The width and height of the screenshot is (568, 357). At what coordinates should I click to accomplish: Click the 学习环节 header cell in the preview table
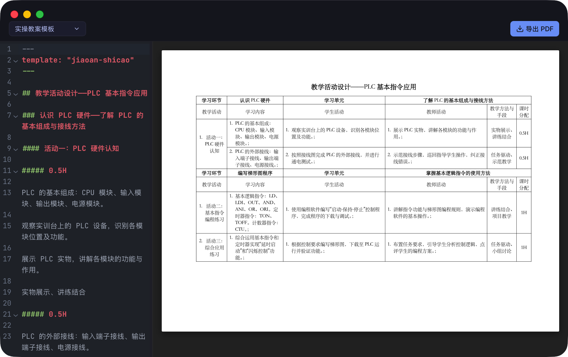click(x=211, y=100)
